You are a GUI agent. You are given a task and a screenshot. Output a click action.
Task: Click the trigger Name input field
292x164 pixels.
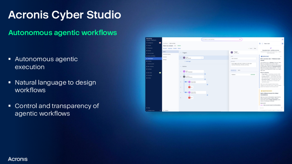(244, 59)
